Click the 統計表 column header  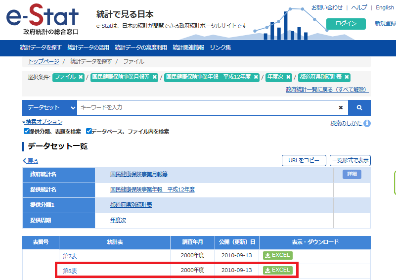click(x=115, y=242)
